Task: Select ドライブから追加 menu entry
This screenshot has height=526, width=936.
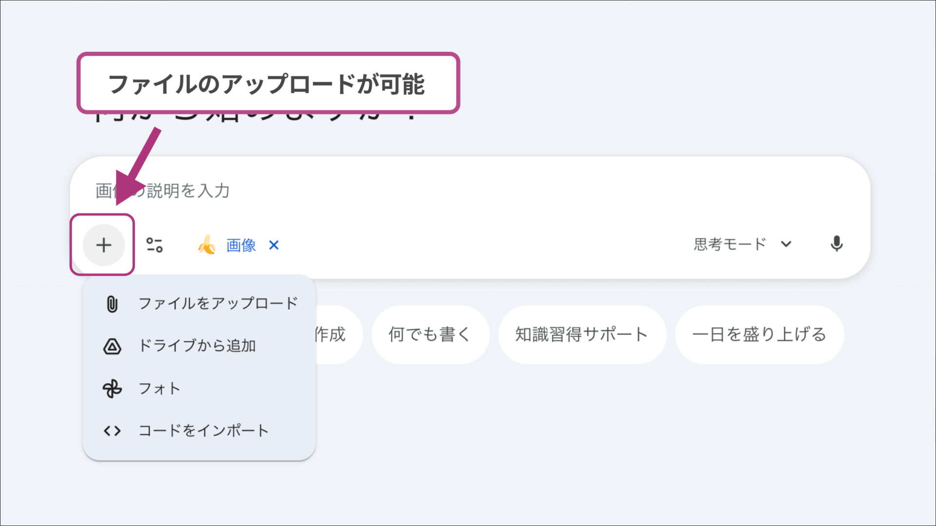Action: [197, 346]
